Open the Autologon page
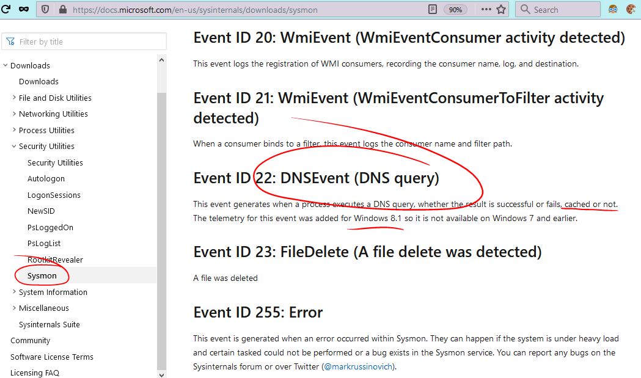Screen dimensions: 641x378 (46, 178)
